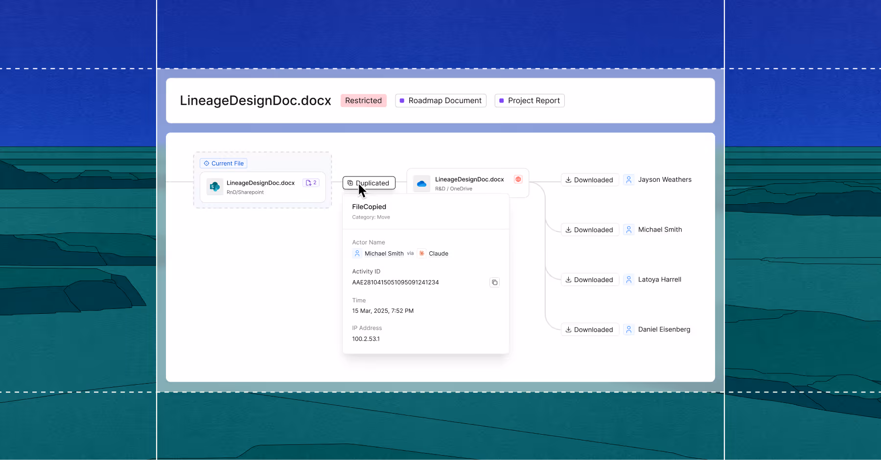Click the name Jayson Weathers
Screen dimensions: 881x460
tap(665, 180)
